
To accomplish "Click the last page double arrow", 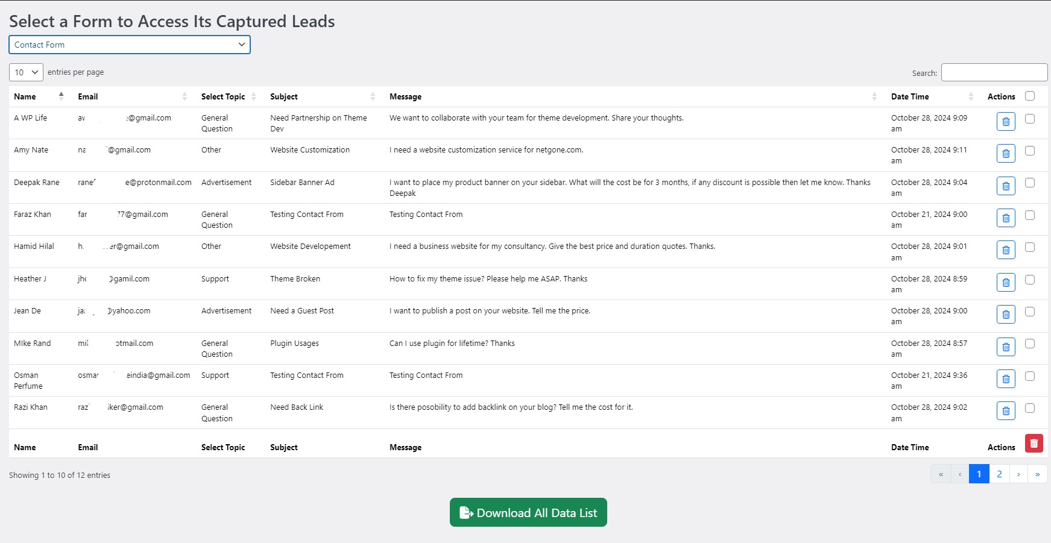I will pyautogui.click(x=1037, y=474).
